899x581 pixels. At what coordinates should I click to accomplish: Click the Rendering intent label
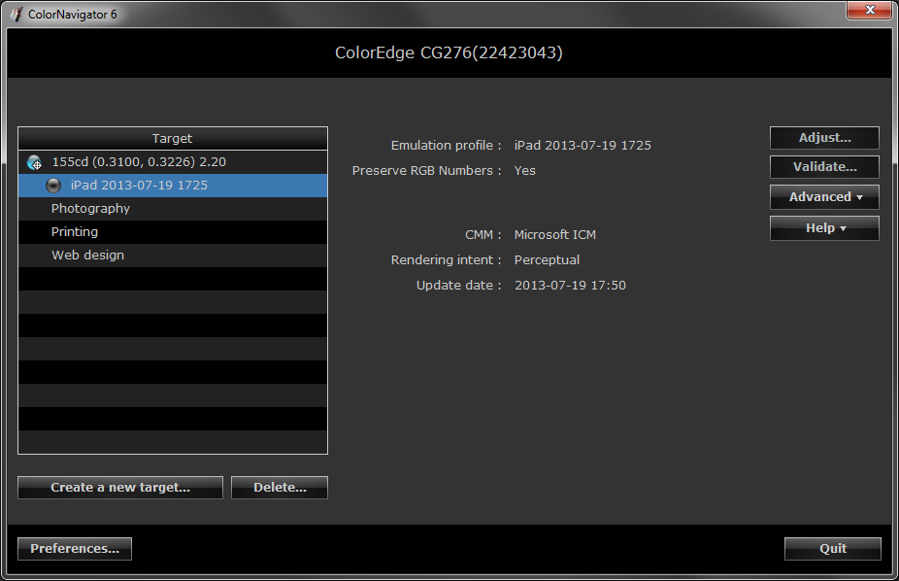pos(446,260)
